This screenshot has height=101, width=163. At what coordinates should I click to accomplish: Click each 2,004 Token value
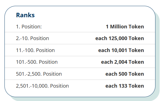pos(122,62)
